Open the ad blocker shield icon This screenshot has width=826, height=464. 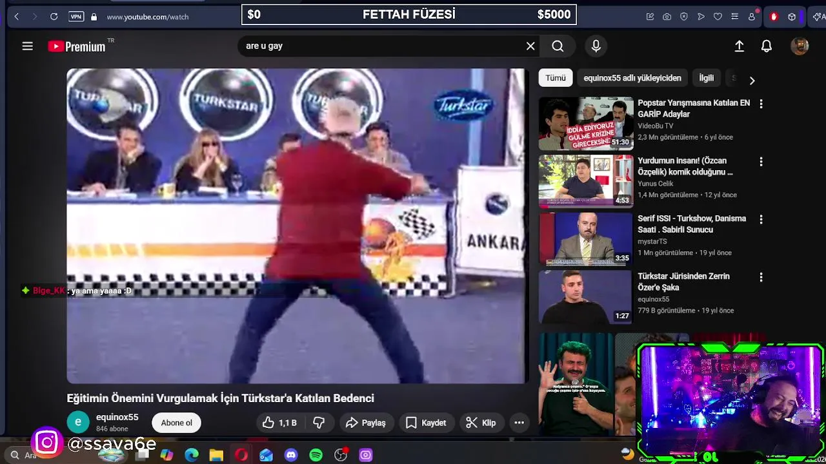click(x=684, y=17)
